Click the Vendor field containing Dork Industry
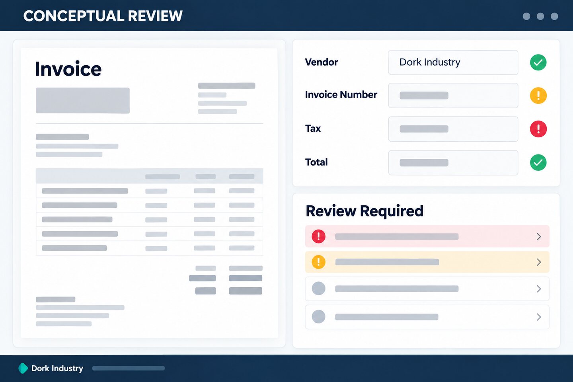573x382 pixels. (x=453, y=62)
